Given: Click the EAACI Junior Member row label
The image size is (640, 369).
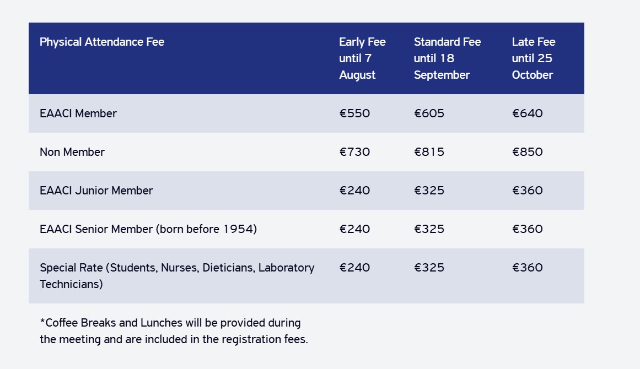Looking at the screenshot, I should pos(96,191).
